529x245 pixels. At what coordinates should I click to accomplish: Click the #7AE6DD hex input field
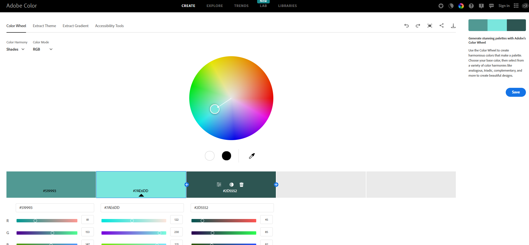coord(142,208)
